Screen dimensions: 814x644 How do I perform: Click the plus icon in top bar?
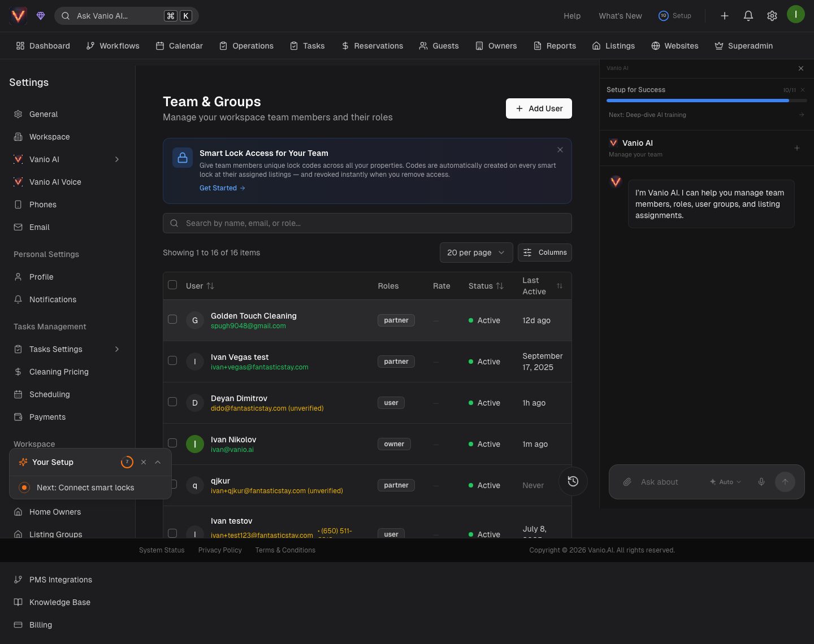(724, 16)
